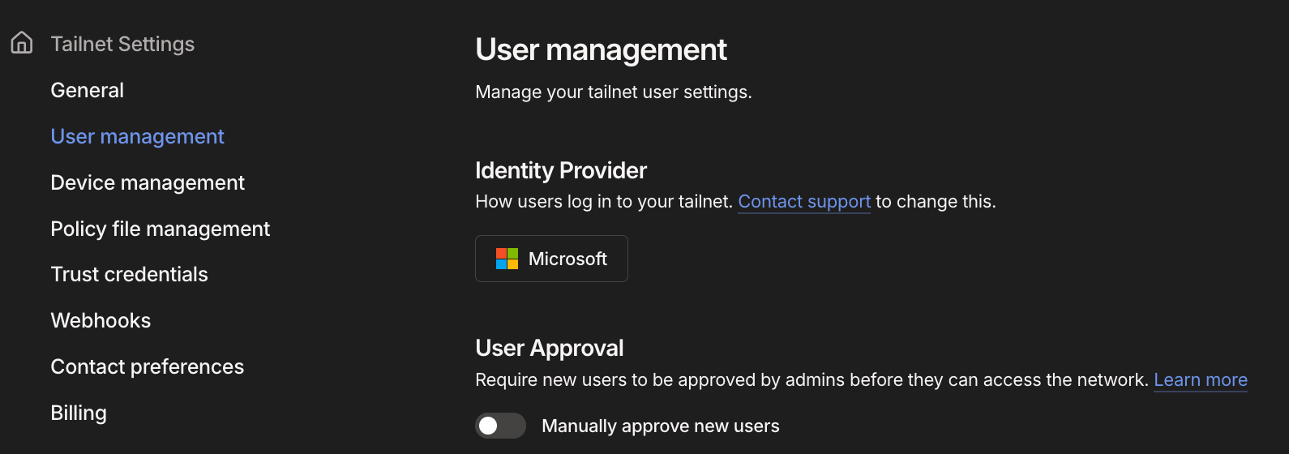
Task: Click the Microsoft logo icon
Action: pos(507,259)
